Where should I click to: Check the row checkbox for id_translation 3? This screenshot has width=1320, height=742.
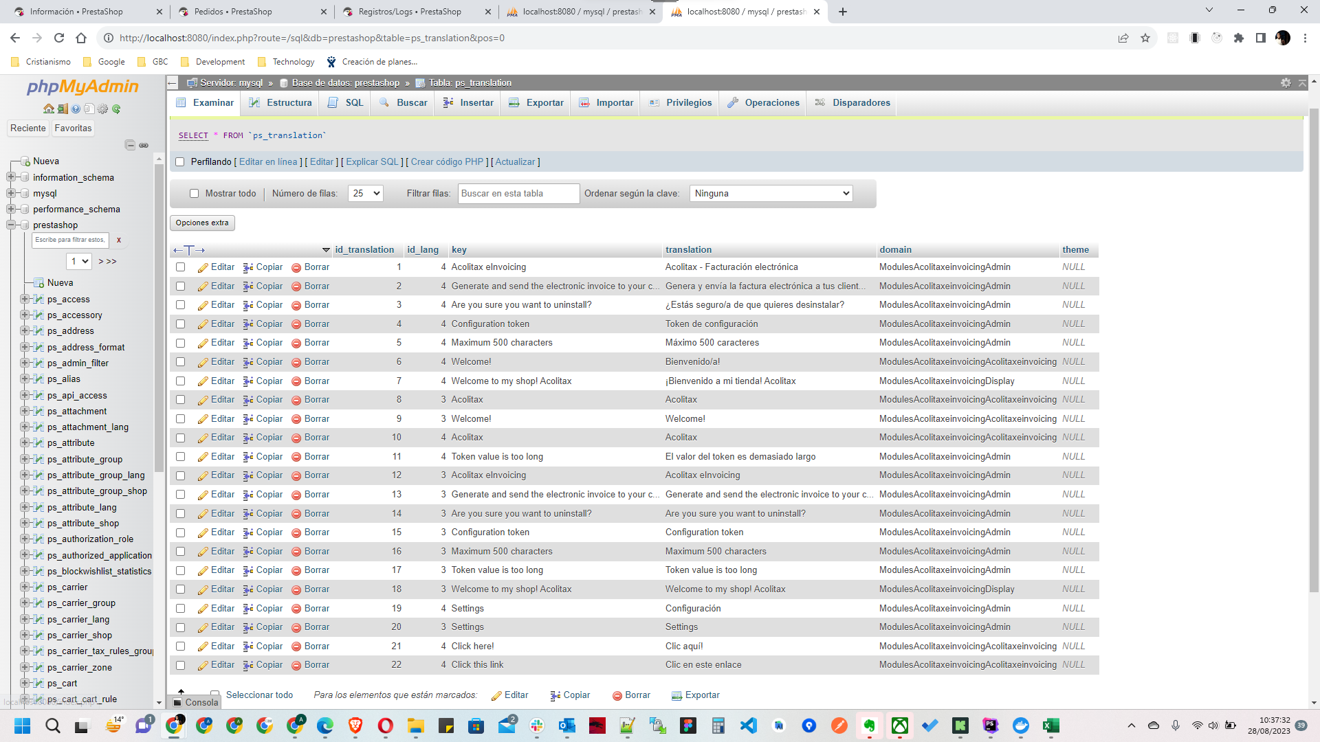point(180,305)
